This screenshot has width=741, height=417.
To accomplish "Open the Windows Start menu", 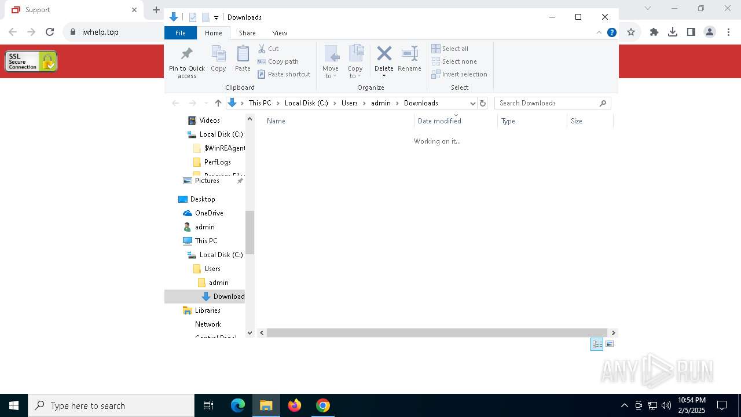I will pyautogui.click(x=14, y=405).
